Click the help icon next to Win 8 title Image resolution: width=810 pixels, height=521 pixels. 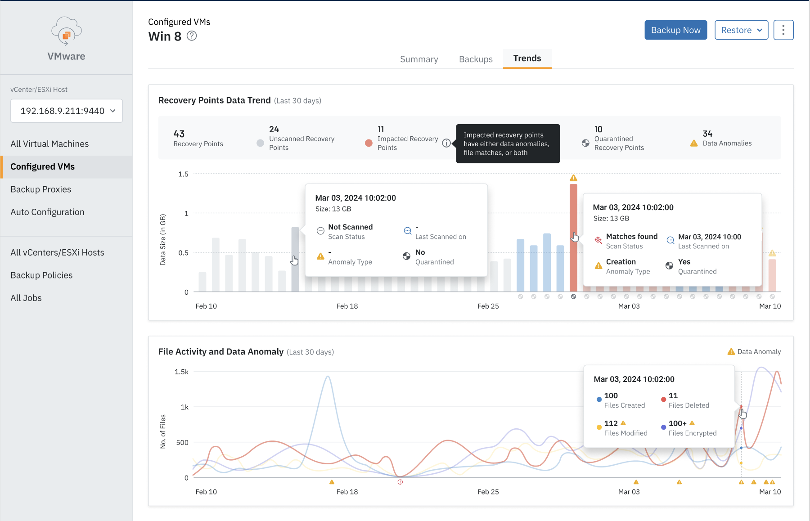[x=191, y=36]
